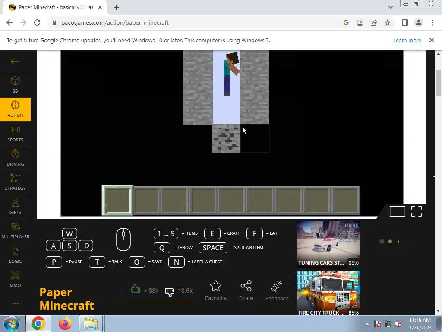Viewport: 442px width, 332px height.
Task: Click Learn more link in update bar
Action: click(x=407, y=40)
